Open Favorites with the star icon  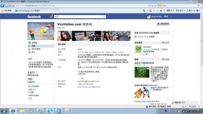(x=6, y=11)
